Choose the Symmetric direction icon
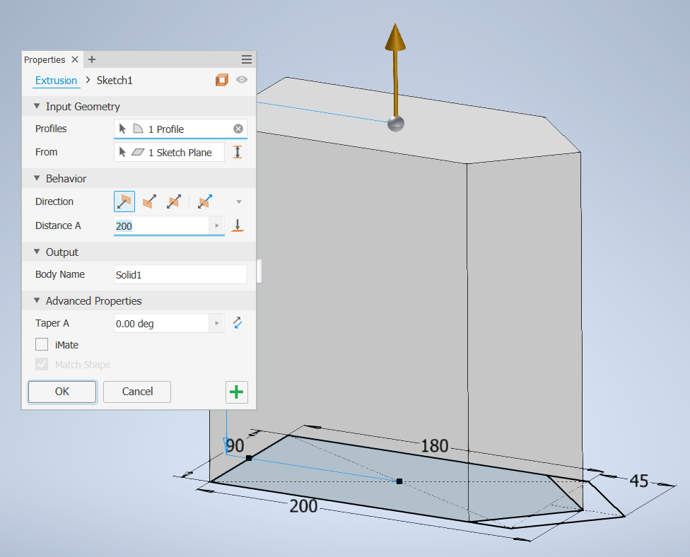 click(175, 201)
